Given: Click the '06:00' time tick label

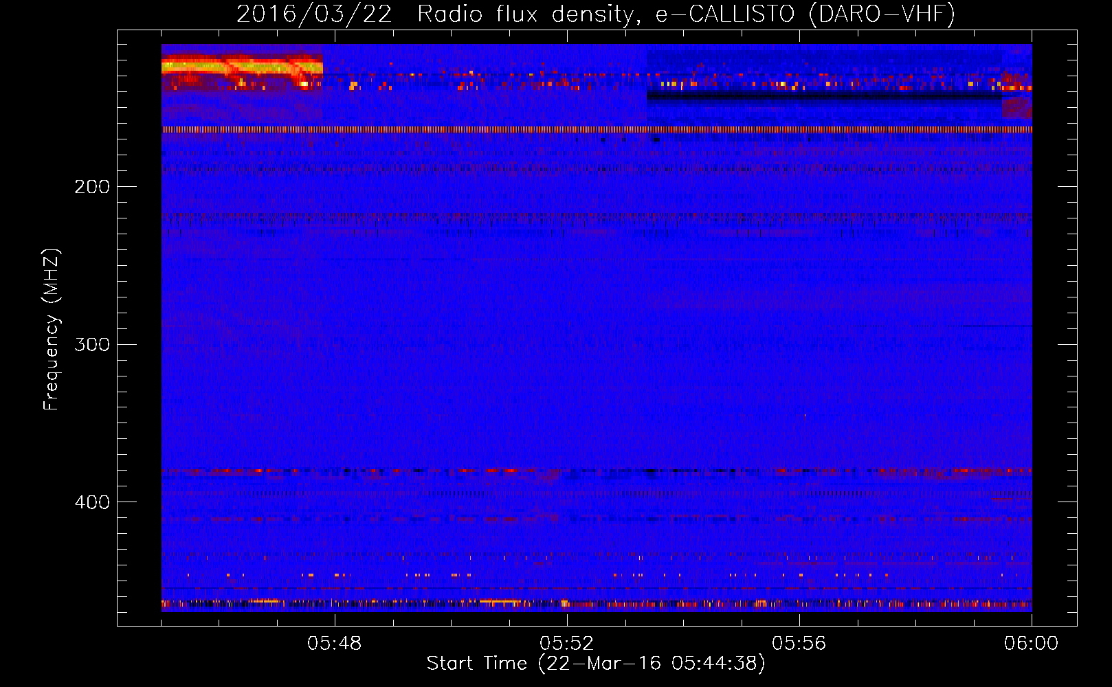Looking at the screenshot, I should (1031, 644).
